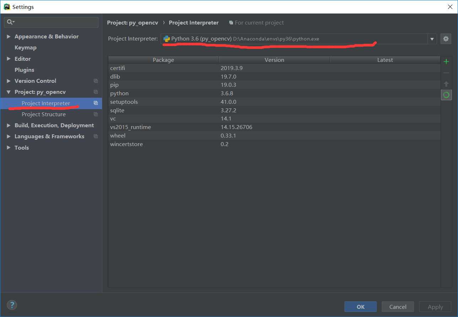
Task: Click the search magnifier icon in settings
Action: (10, 22)
